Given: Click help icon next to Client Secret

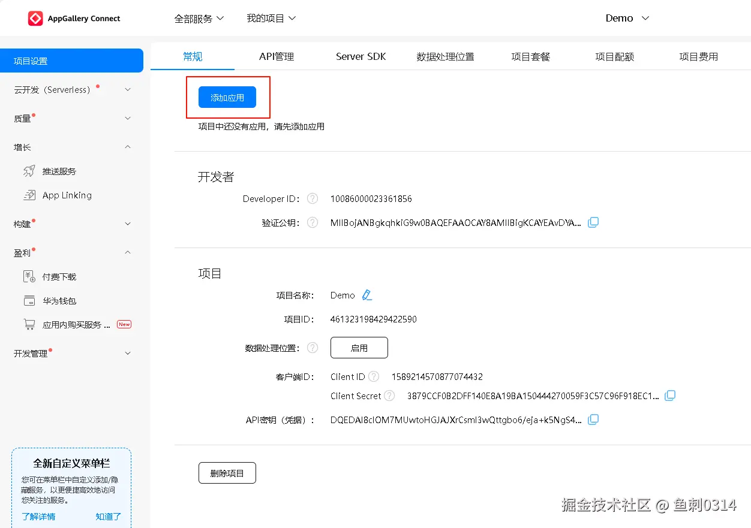Looking at the screenshot, I should pyautogui.click(x=389, y=396).
